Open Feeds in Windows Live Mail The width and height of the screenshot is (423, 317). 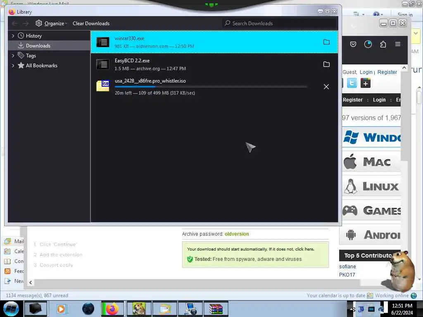[x=14, y=271]
